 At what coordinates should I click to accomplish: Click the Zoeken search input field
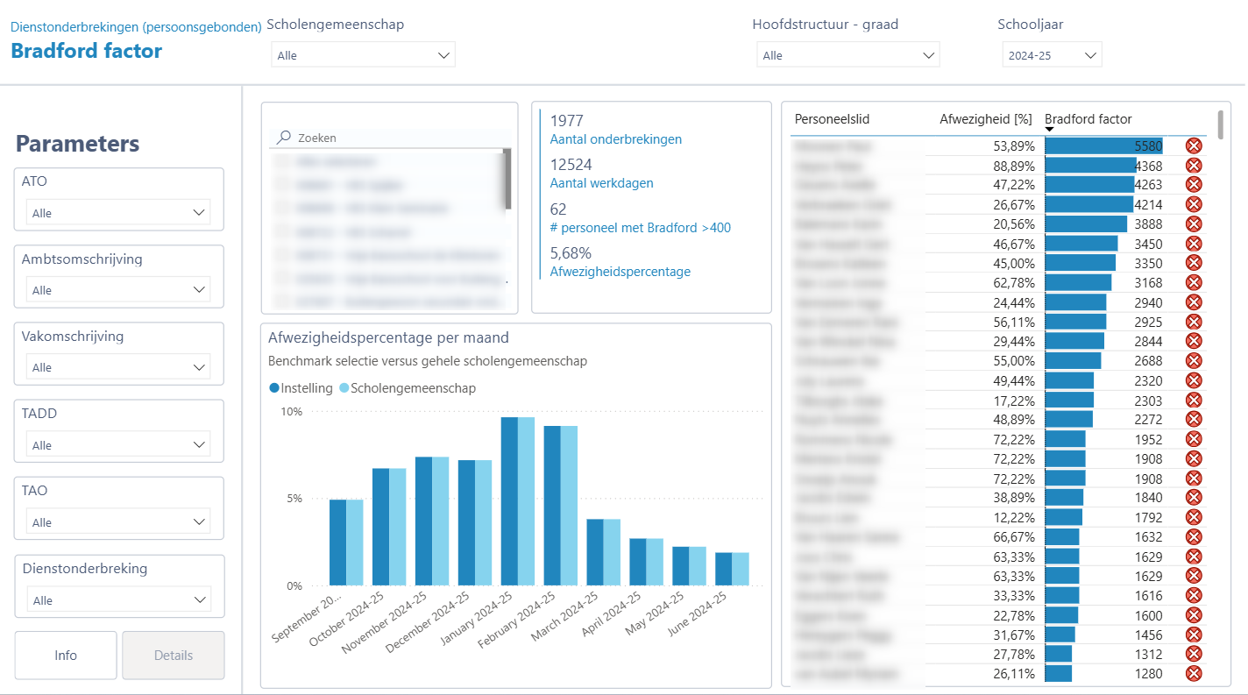click(394, 138)
